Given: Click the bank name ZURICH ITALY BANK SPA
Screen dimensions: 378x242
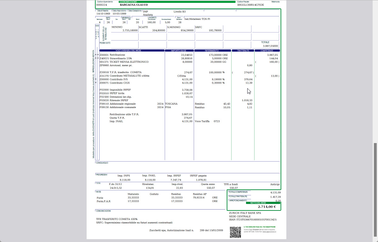Looking at the screenshot, I should [x=245, y=213].
